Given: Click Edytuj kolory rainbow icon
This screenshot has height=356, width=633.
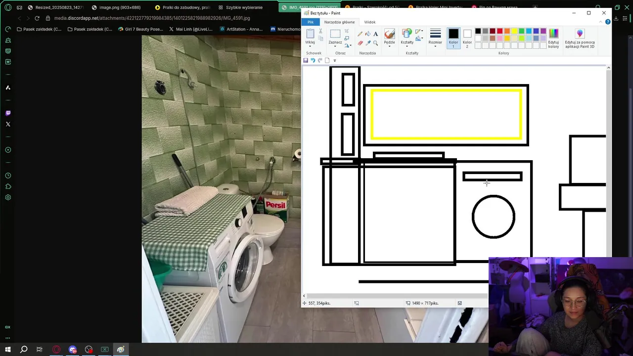Looking at the screenshot, I should [x=553, y=38].
